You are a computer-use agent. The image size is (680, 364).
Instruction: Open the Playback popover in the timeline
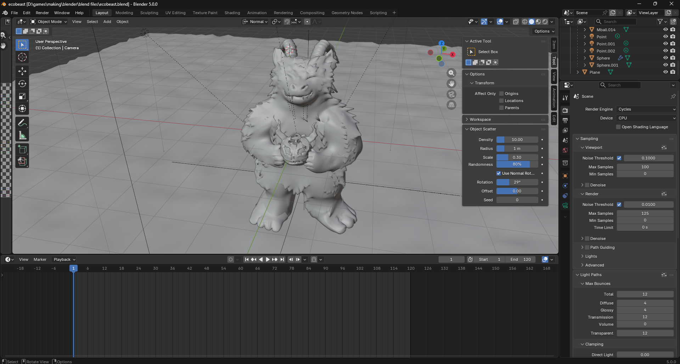[x=64, y=259]
